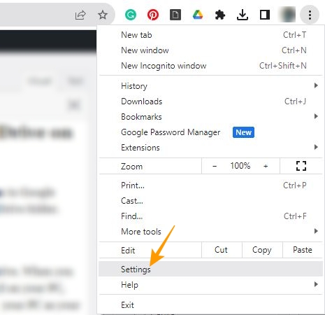This screenshot has height=315, width=325.
Task: Expand the More tools submenu
Action: coord(210,232)
